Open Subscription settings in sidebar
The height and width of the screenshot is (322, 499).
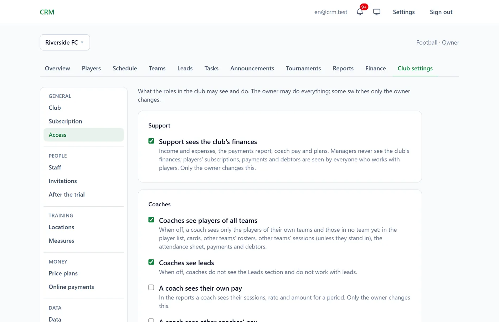[84, 121]
